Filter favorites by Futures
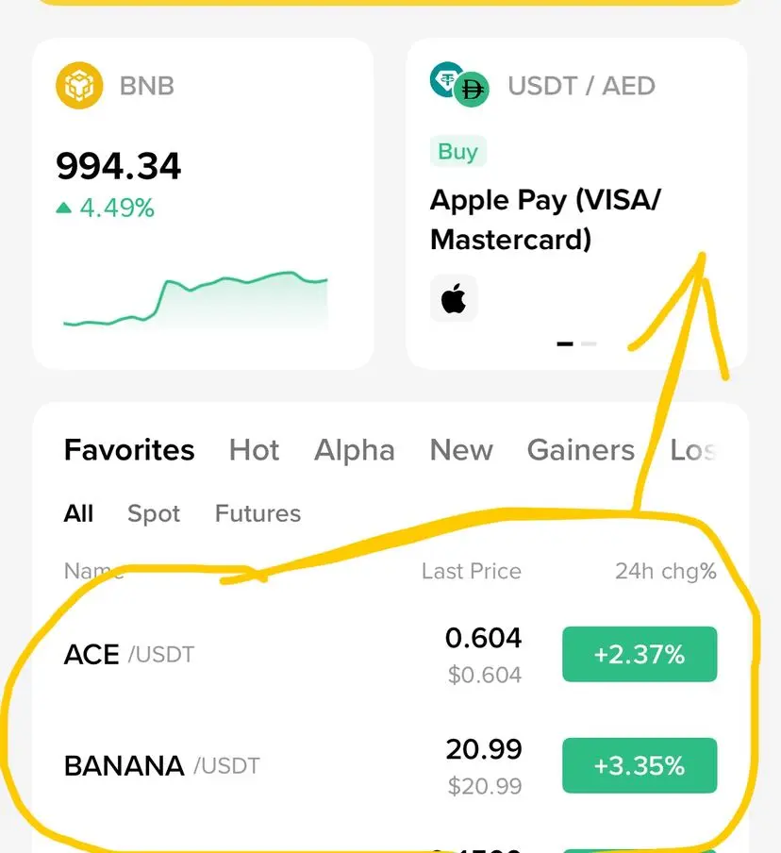The height and width of the screenshot is (853, 781). coord(258,513)
